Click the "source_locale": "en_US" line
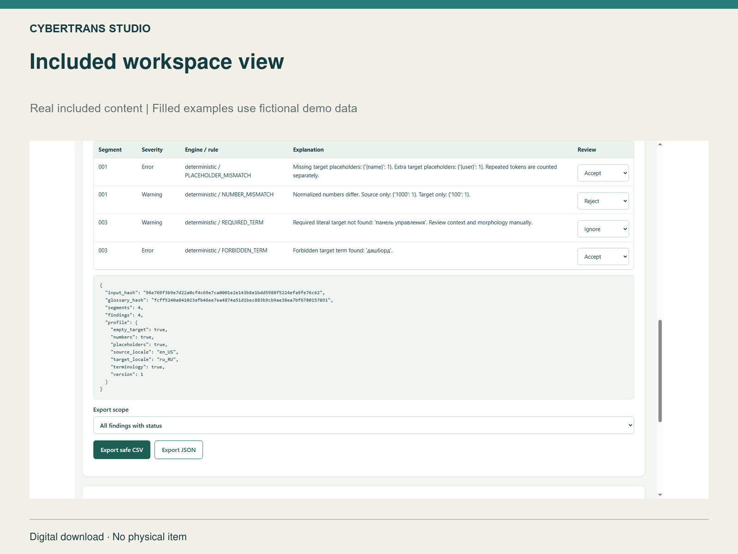Screen dimensions: 738x554 tap(144, 352)
